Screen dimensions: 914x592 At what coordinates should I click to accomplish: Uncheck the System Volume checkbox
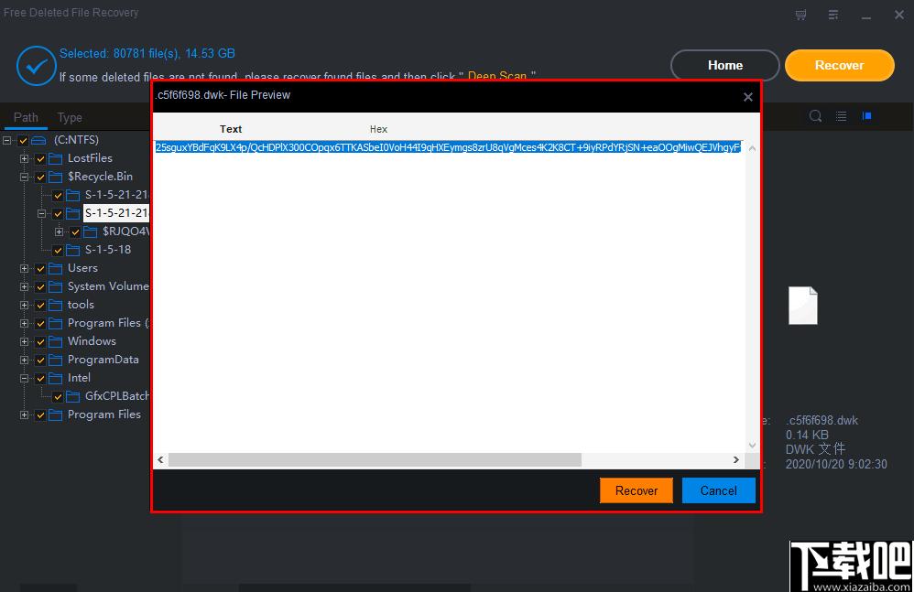[x=40, y=287]
